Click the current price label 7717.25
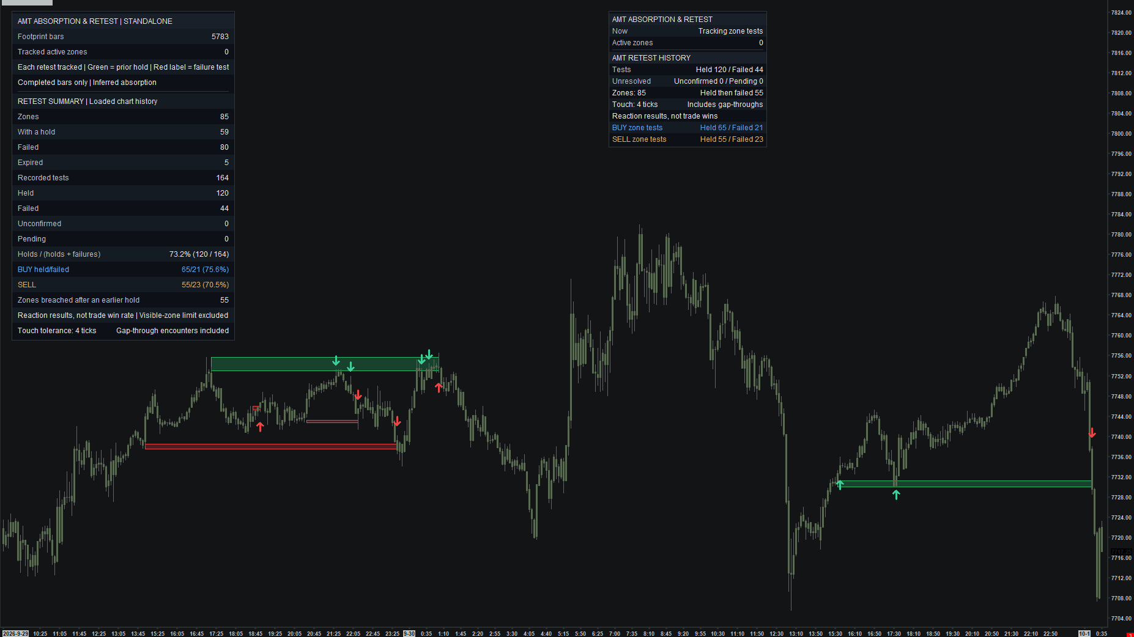 click(x=1121, y=551)
